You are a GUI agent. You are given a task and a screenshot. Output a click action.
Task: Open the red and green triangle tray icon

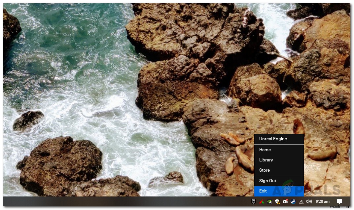(262, 201)
